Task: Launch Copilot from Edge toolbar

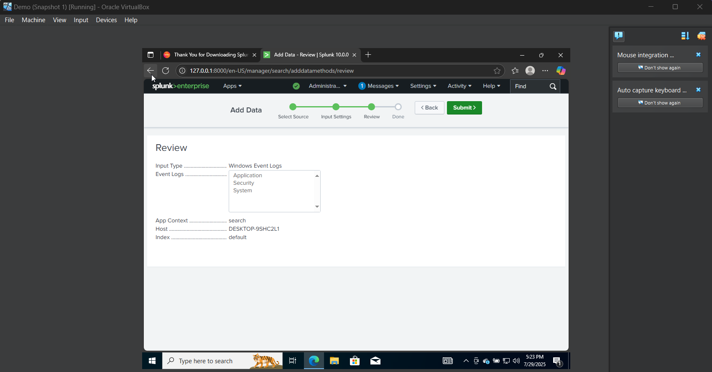Action: pos(561,71)
